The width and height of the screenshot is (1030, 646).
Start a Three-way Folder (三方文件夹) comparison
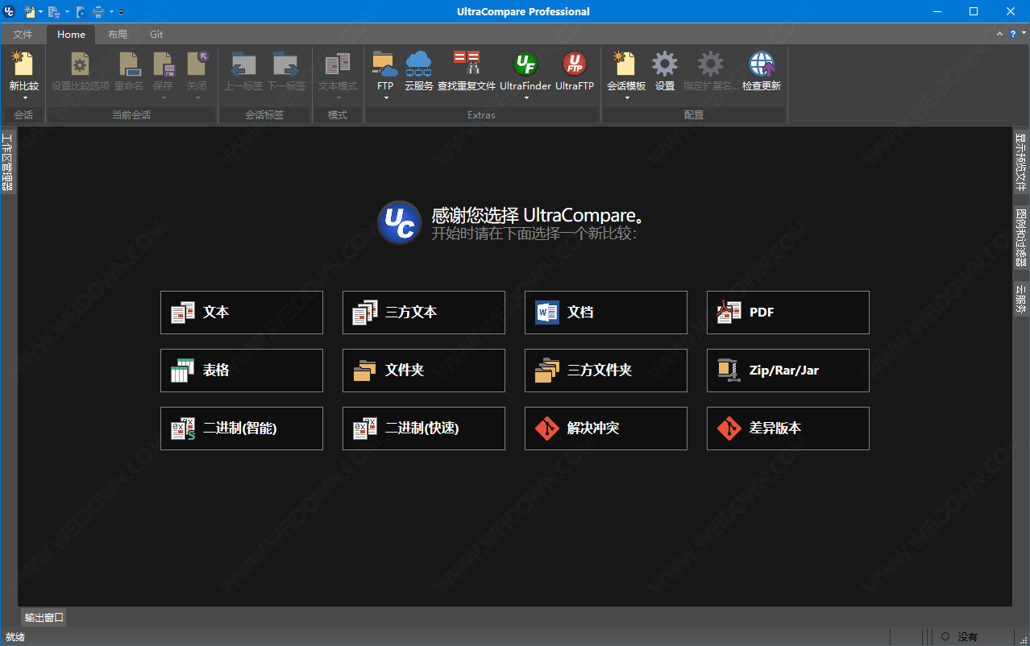pos(606,371)
